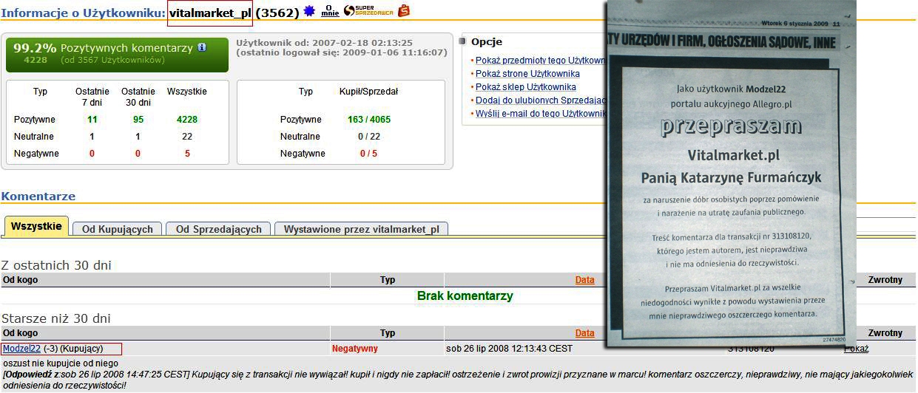Open the Od Kupujących tab
This screenshot has height=393, width=918.
(117, 229)
